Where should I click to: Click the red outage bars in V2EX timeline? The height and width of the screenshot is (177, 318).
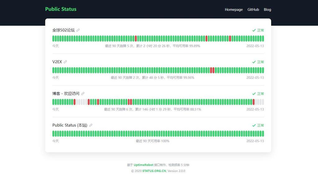tap(212, 70)
